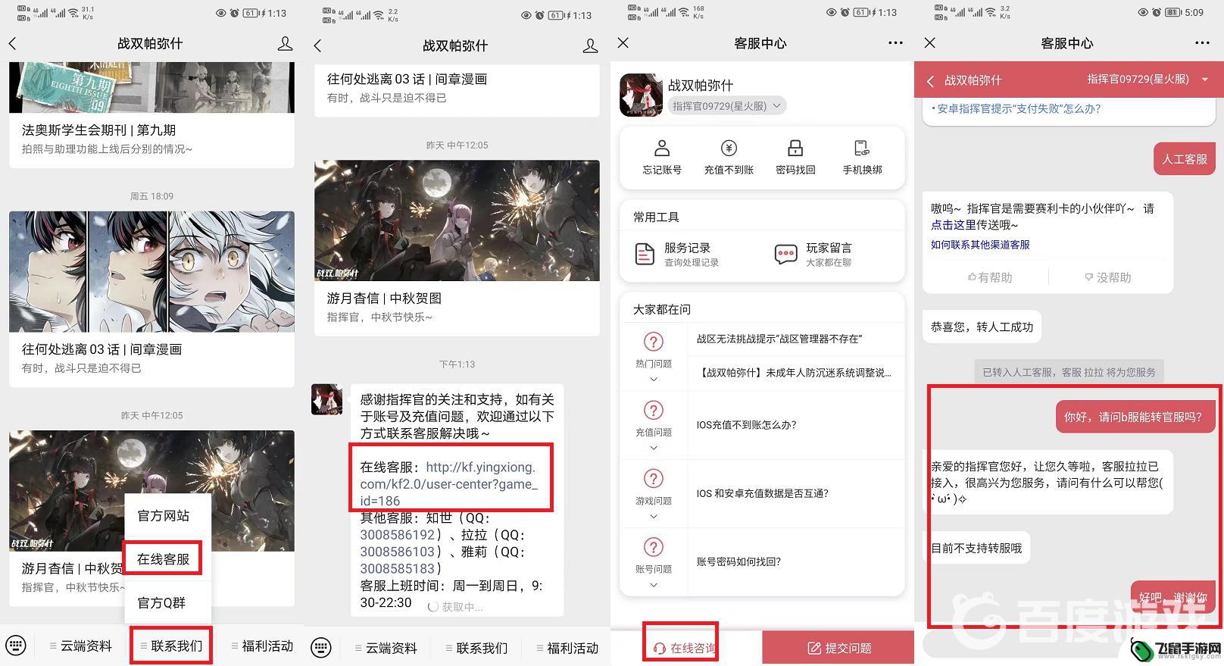Open 云端资料 menu in second screen
The height and width of the screenshot is (666, 1224).
[x=386, y=648]
